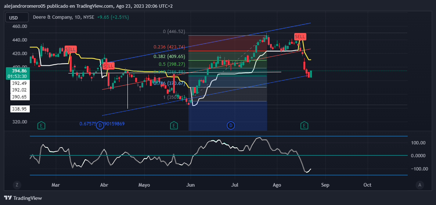Viewport: 436px width, 205px height.
Task: Select the Fibonacci 0.5 (398.27) level label
Action: click(x=172, y=64)
